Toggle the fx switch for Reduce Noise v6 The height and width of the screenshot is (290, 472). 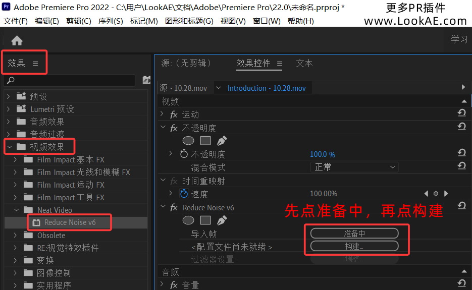pos(174,207)
